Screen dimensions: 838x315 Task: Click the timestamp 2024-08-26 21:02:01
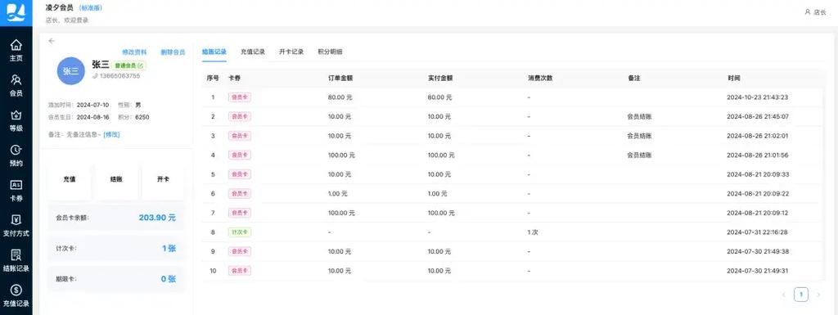pyautogui.click(x=758, y=136)
